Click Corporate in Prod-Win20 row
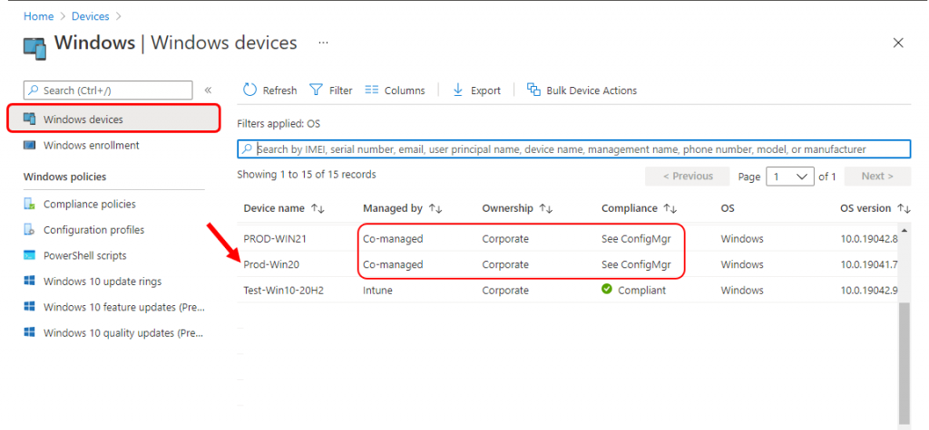Screen dimensions: 929x430 pos(505,265)
